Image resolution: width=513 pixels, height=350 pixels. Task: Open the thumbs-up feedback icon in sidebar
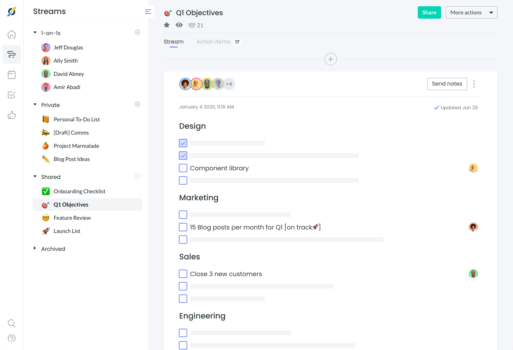(12, 115)
